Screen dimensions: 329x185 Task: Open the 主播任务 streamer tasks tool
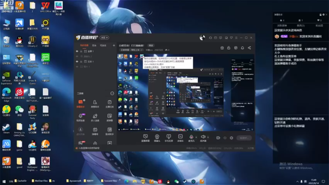109,104
